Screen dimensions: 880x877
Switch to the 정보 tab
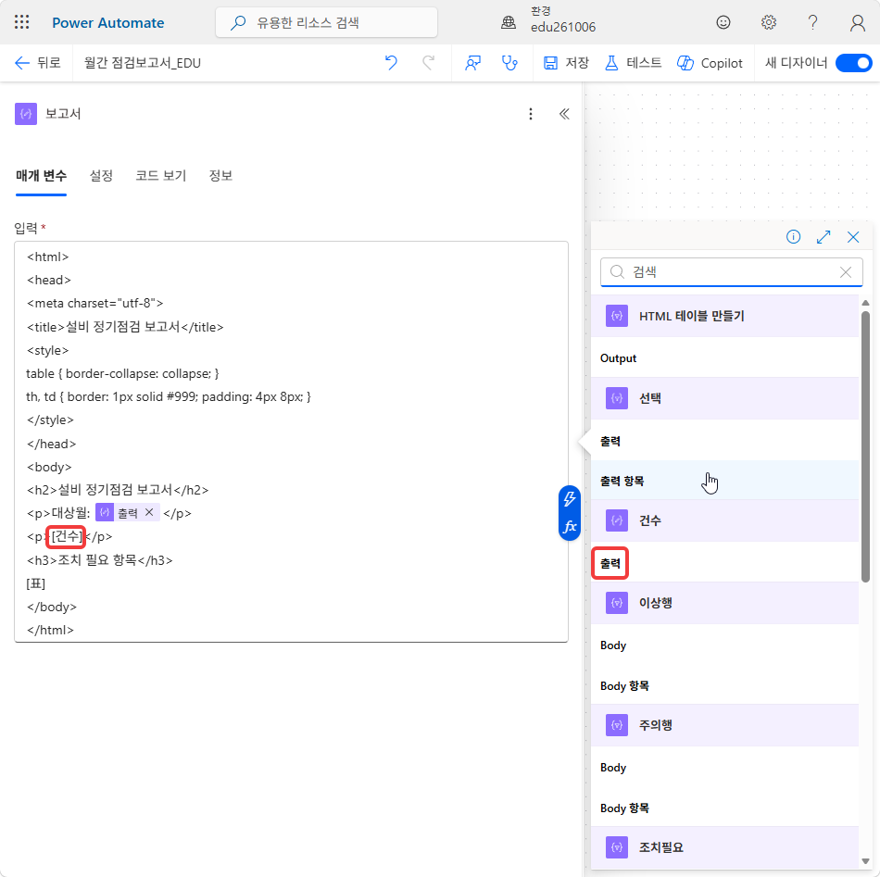pos(220,176)
